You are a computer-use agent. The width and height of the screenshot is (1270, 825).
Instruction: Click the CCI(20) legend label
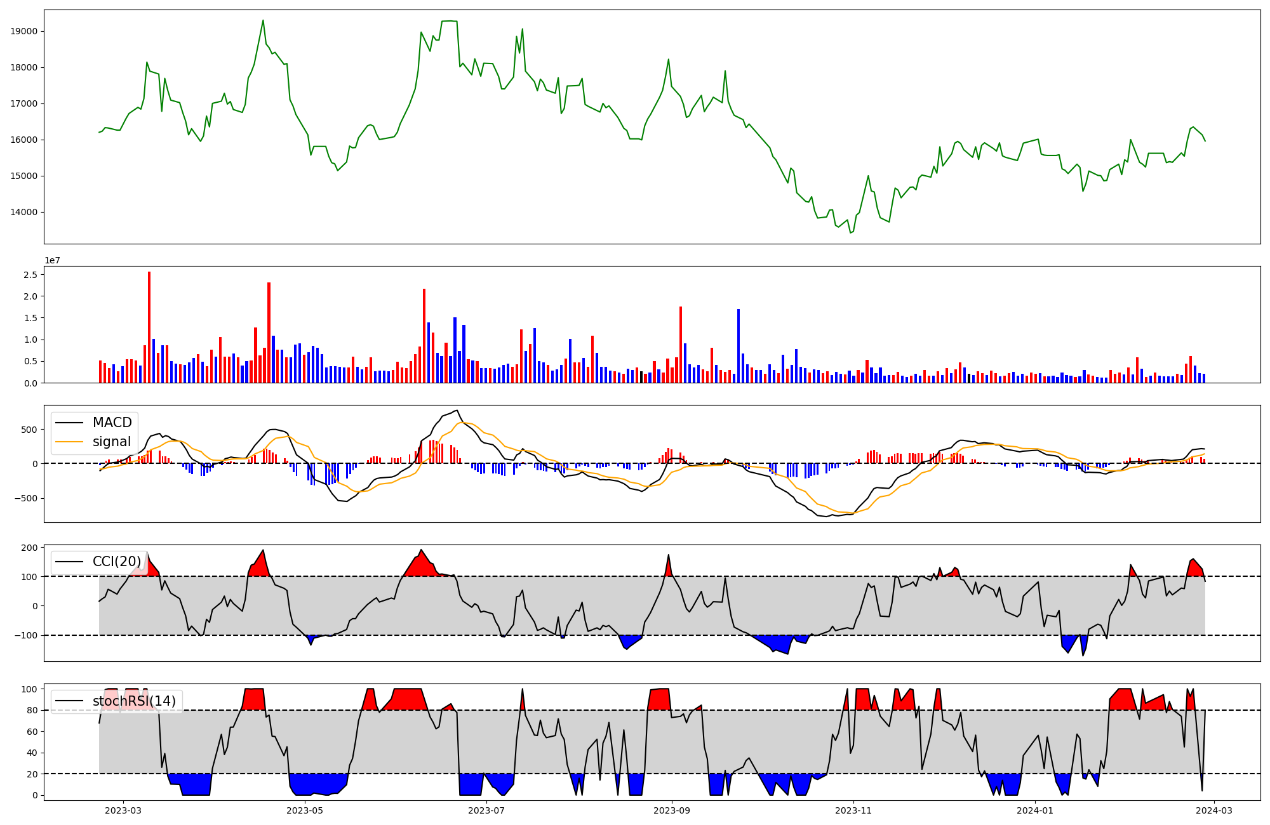point(117,562)
